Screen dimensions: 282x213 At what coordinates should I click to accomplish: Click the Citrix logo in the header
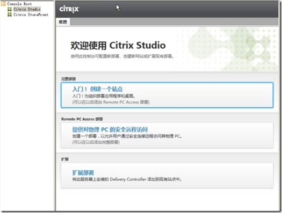click(x=69, y=9)
